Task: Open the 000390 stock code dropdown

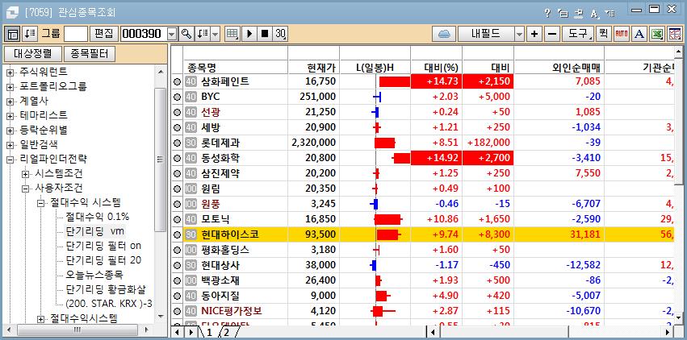Action: [x=172, y=34]
